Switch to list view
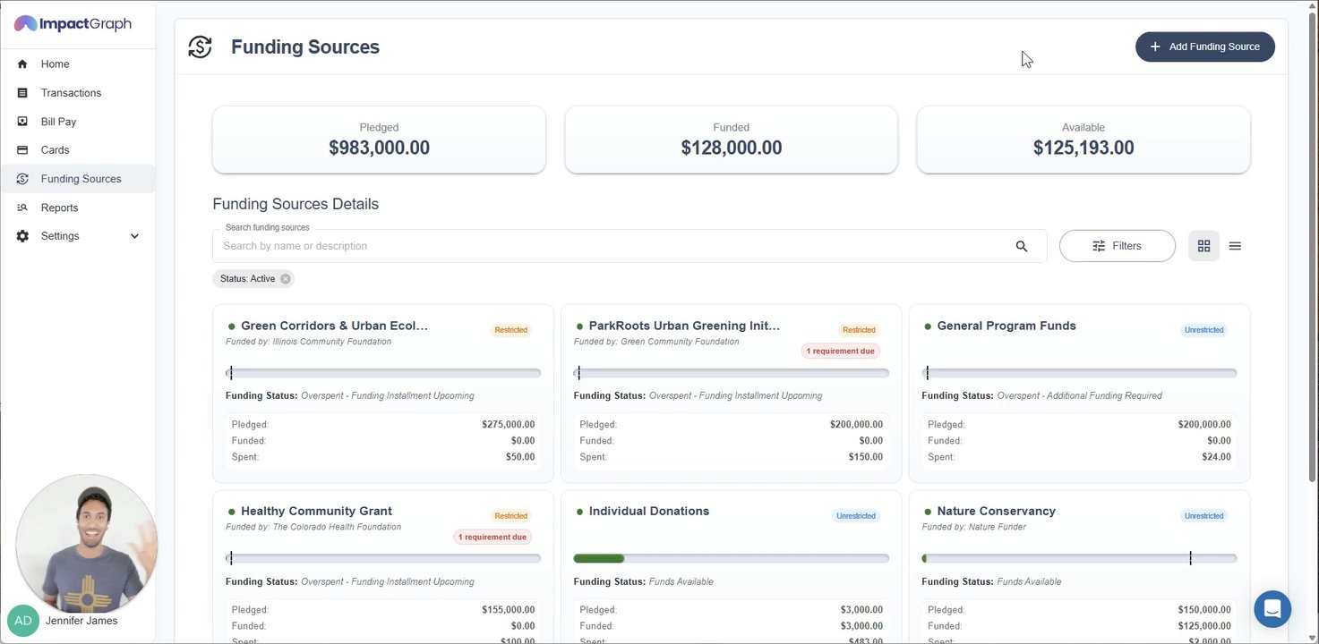 (x=1235, y=246)
